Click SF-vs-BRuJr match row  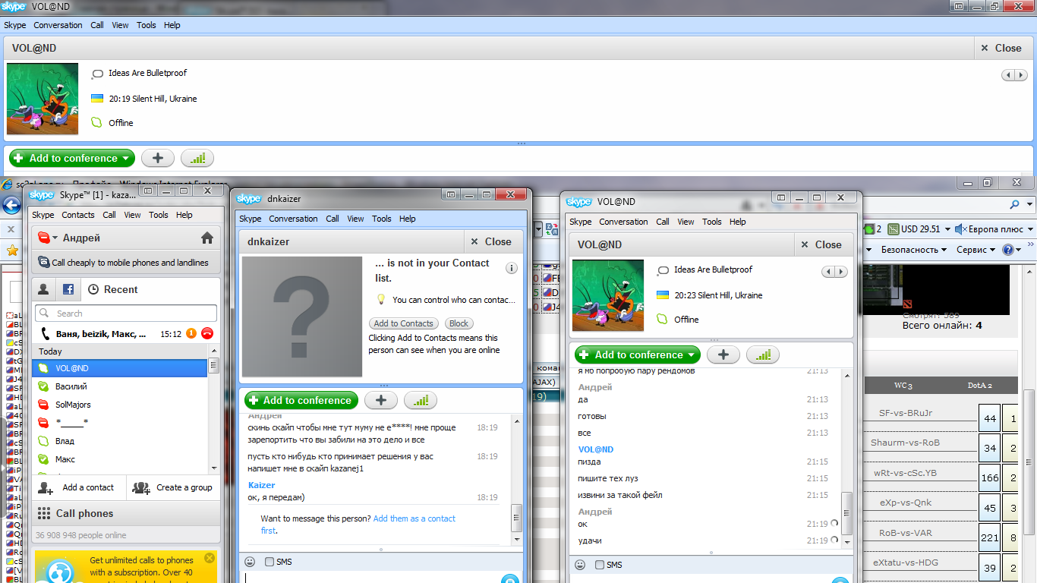coord(906,413)
